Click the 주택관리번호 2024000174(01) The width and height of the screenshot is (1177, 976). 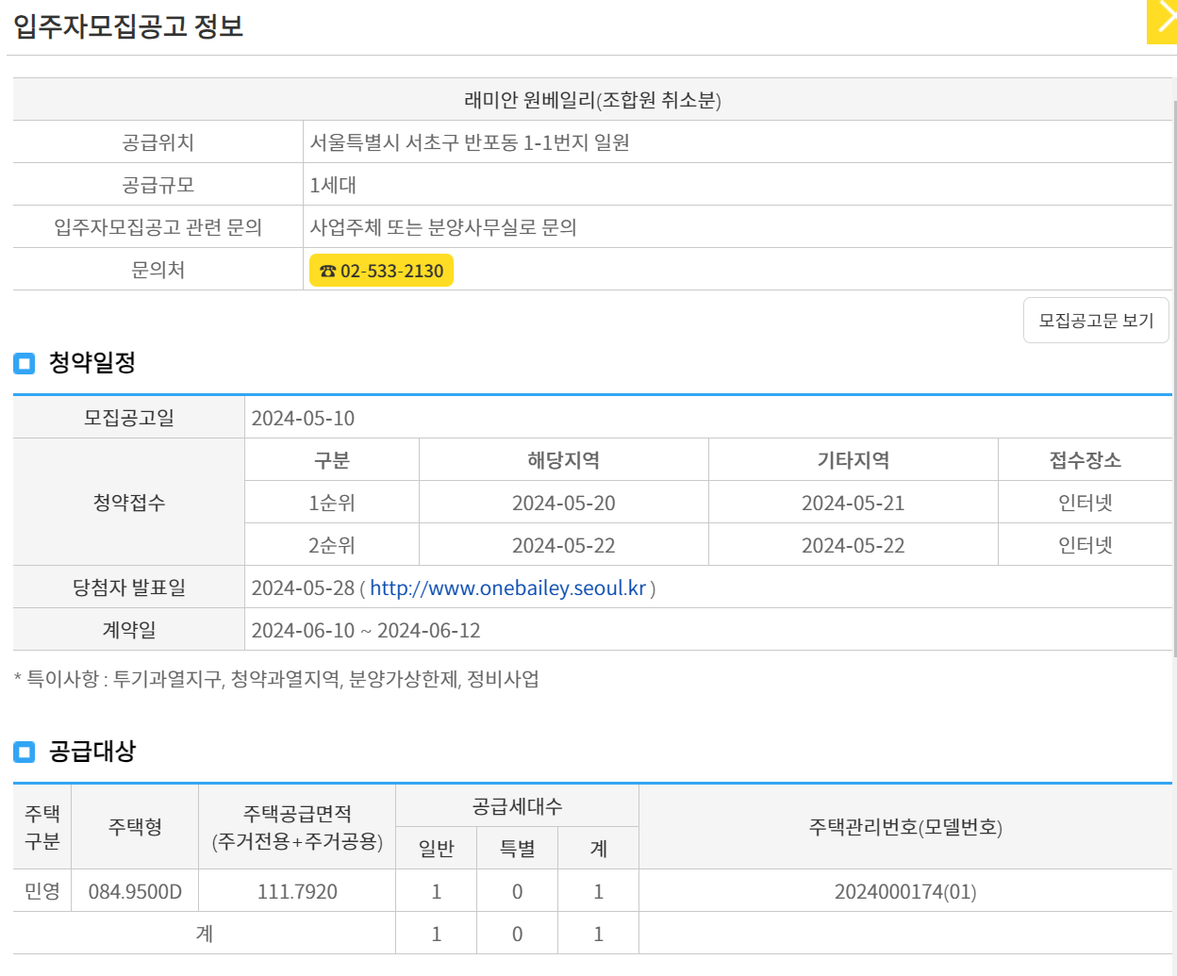pos(905,892)
